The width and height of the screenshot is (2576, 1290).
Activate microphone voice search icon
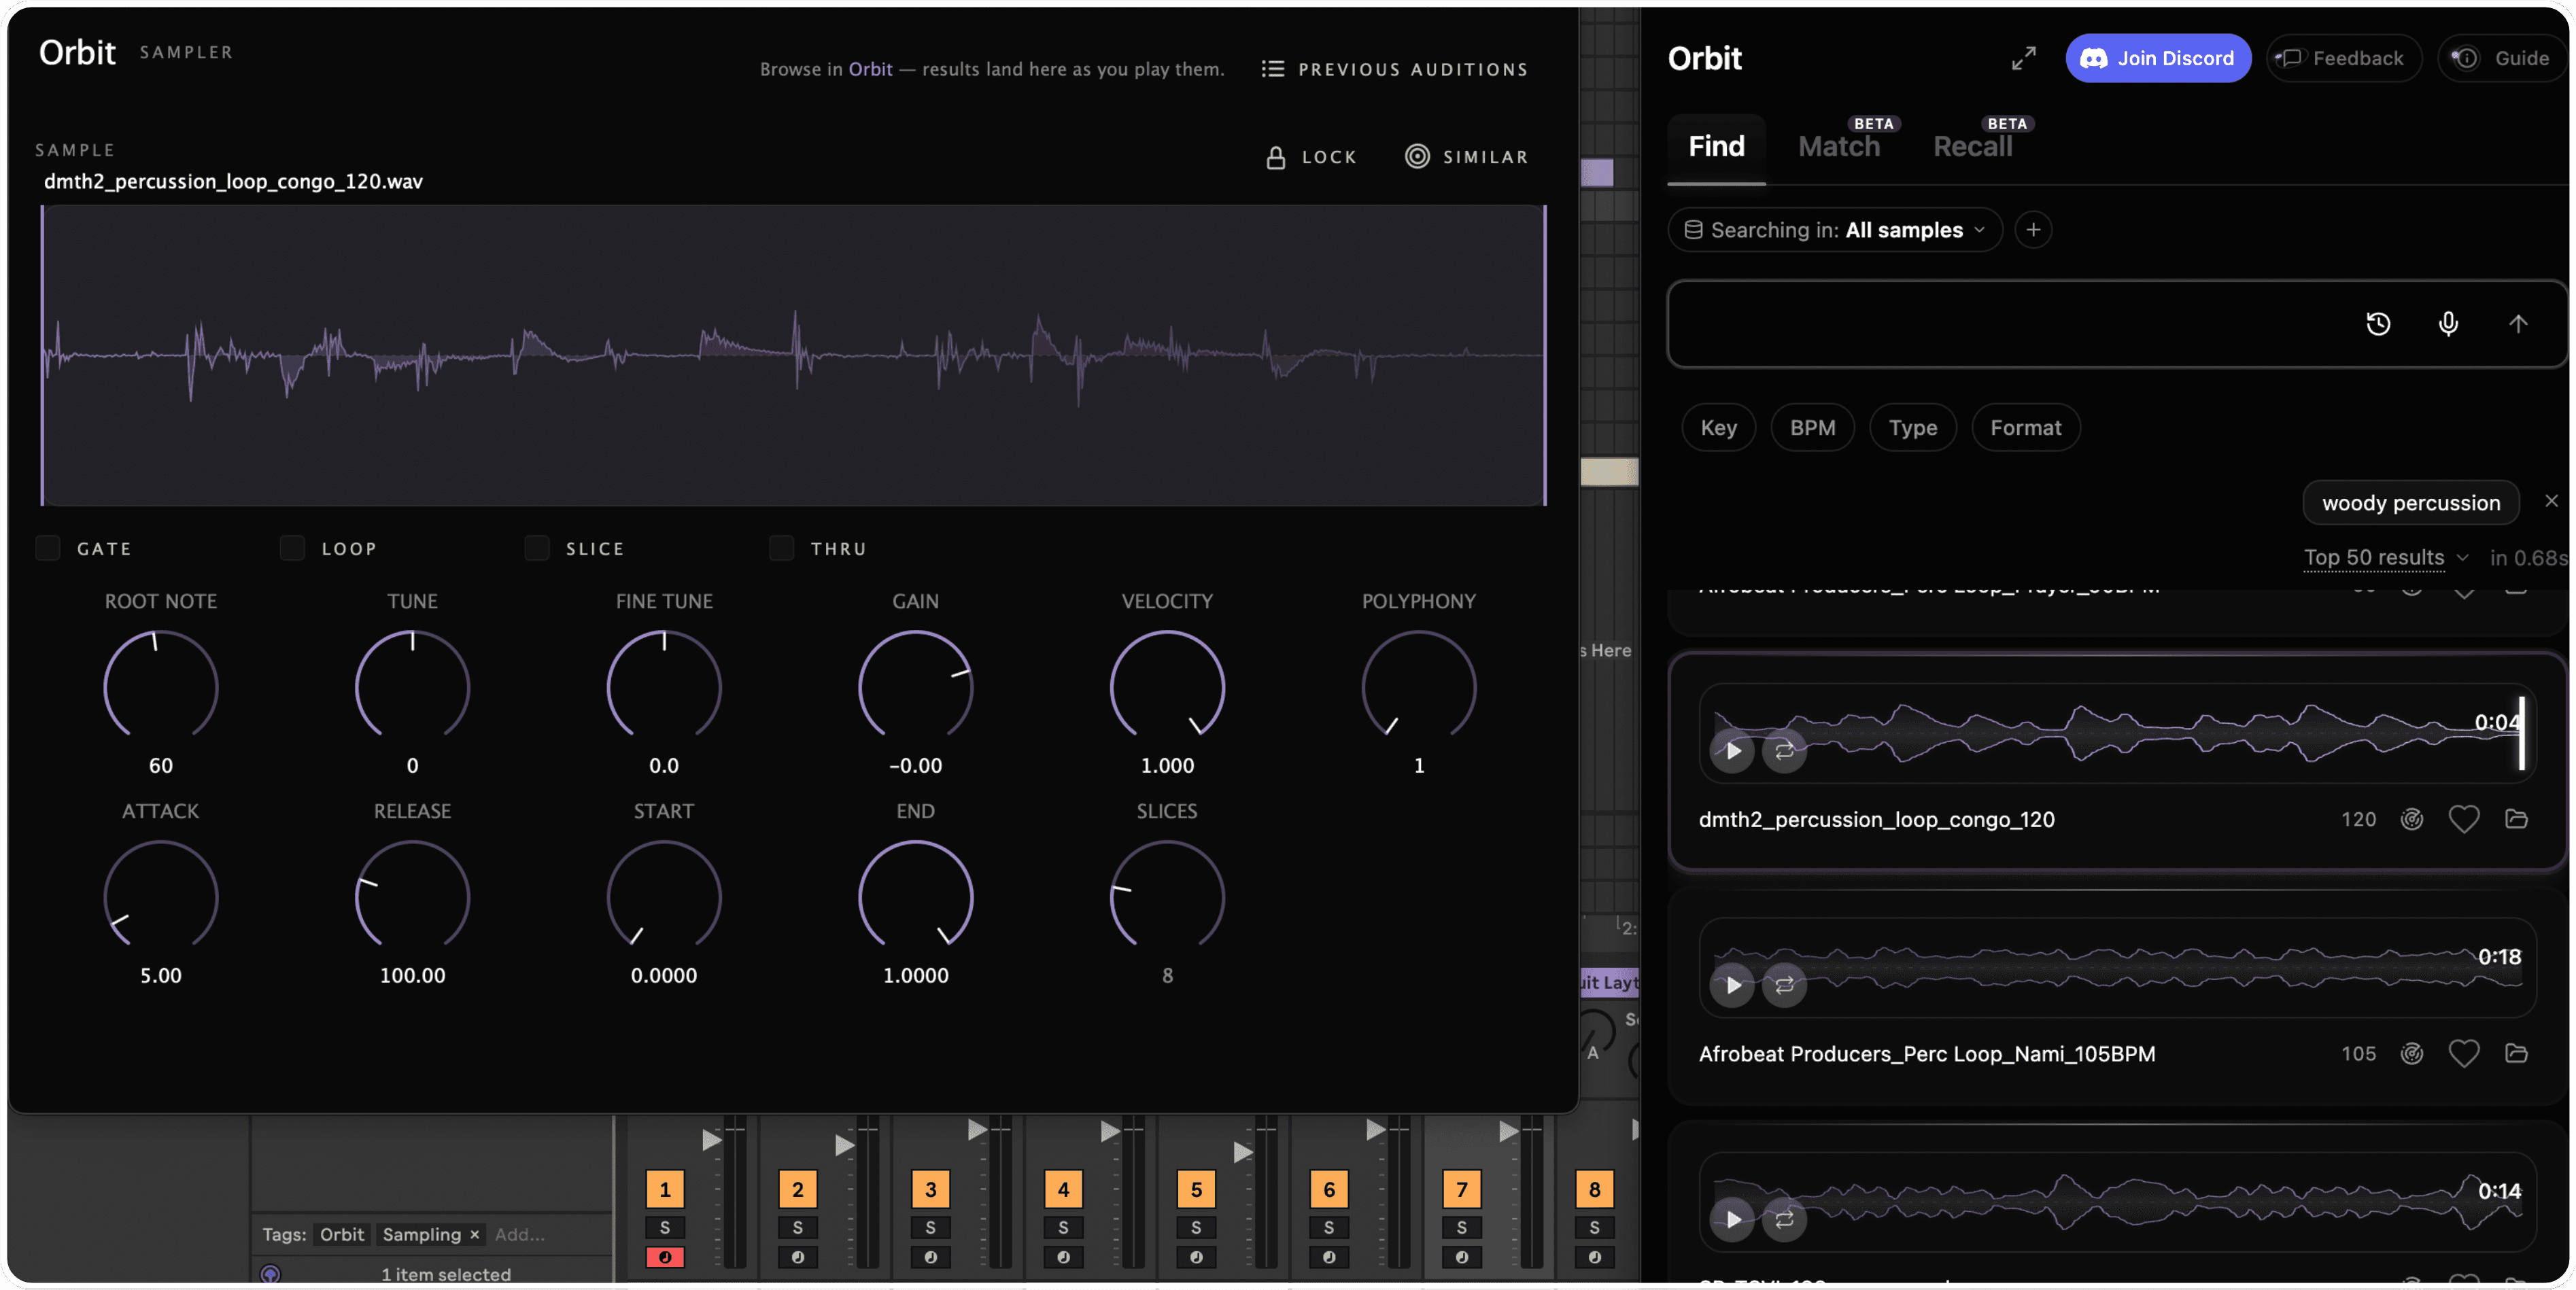point(2447,323)
